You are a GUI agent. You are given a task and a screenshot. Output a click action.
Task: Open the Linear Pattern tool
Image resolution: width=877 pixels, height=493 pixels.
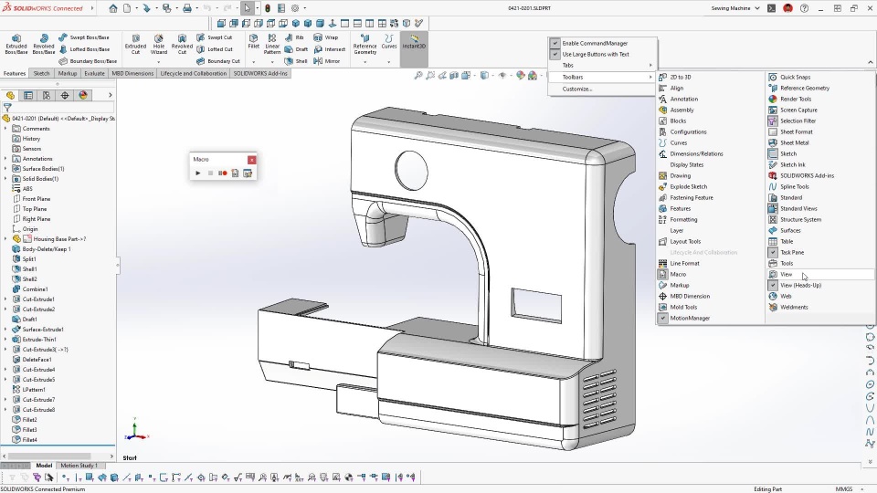[x=272, y=45]
